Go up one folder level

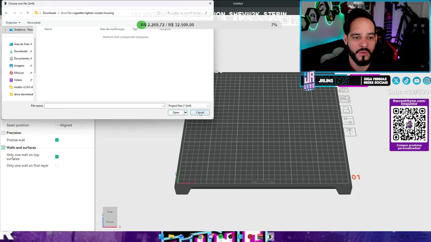28,13
